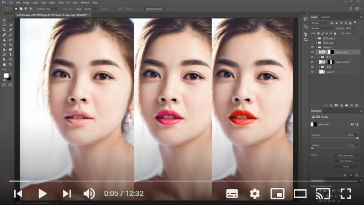Viewport: 364px width, 205px height.
Task: Select the Blur tool
Action: (x=4, y=50)
